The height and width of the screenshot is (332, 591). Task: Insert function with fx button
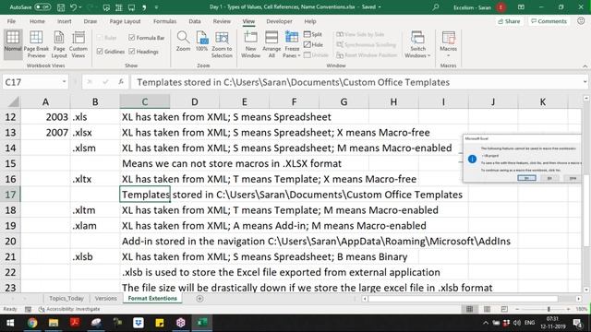121,82
